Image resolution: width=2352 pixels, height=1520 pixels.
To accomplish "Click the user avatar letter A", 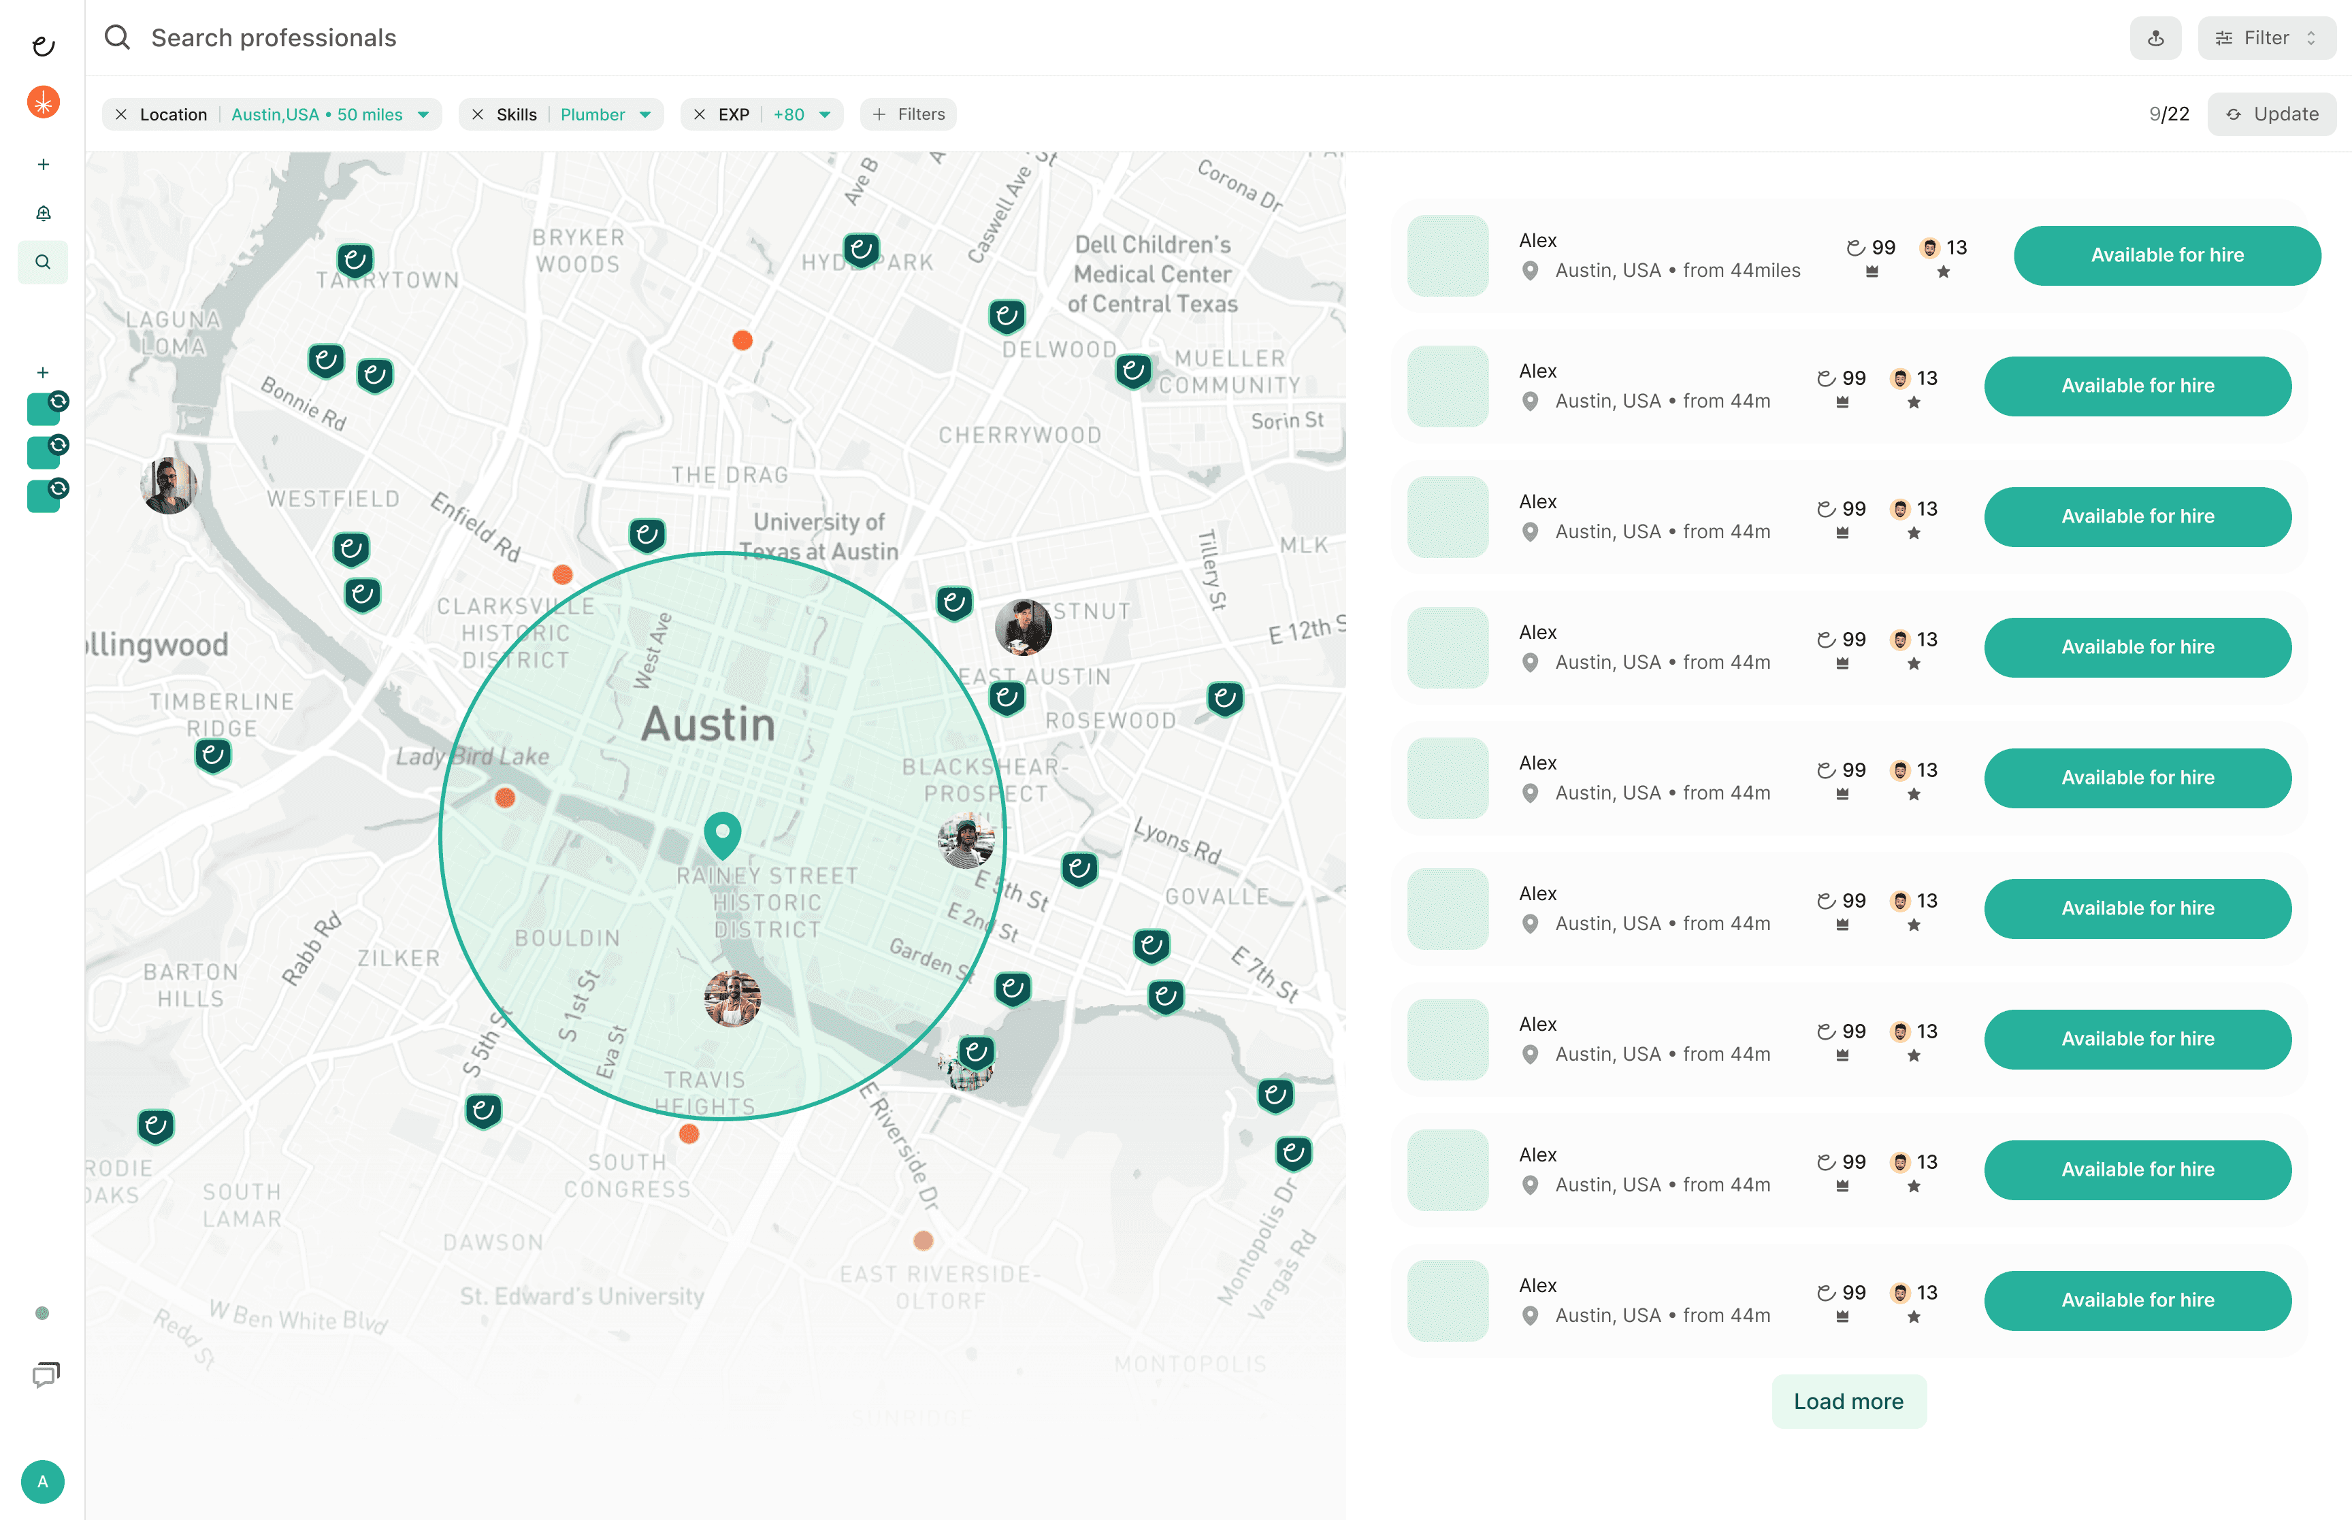I will coord(42,1481).
